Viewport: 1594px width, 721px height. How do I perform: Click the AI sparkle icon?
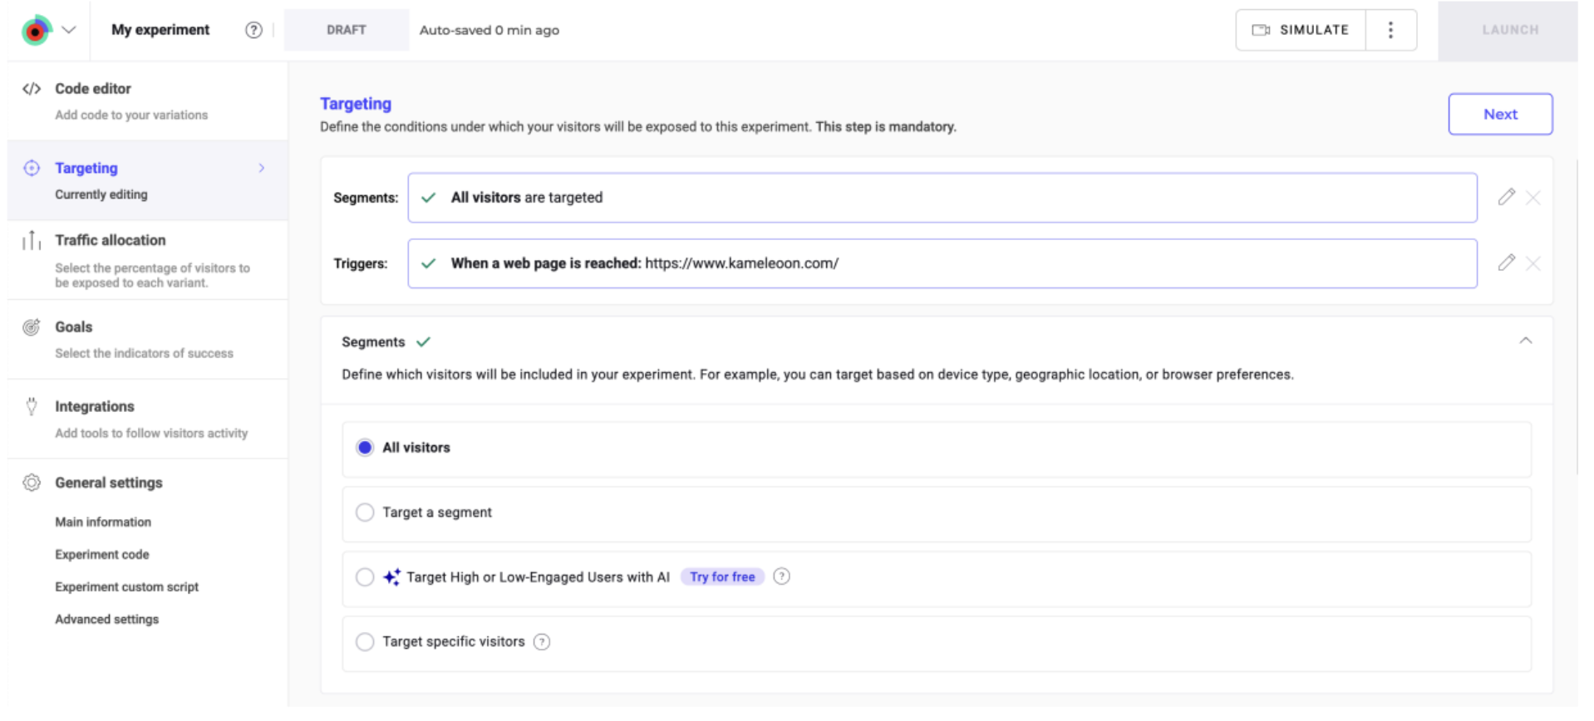click(391, 577)
